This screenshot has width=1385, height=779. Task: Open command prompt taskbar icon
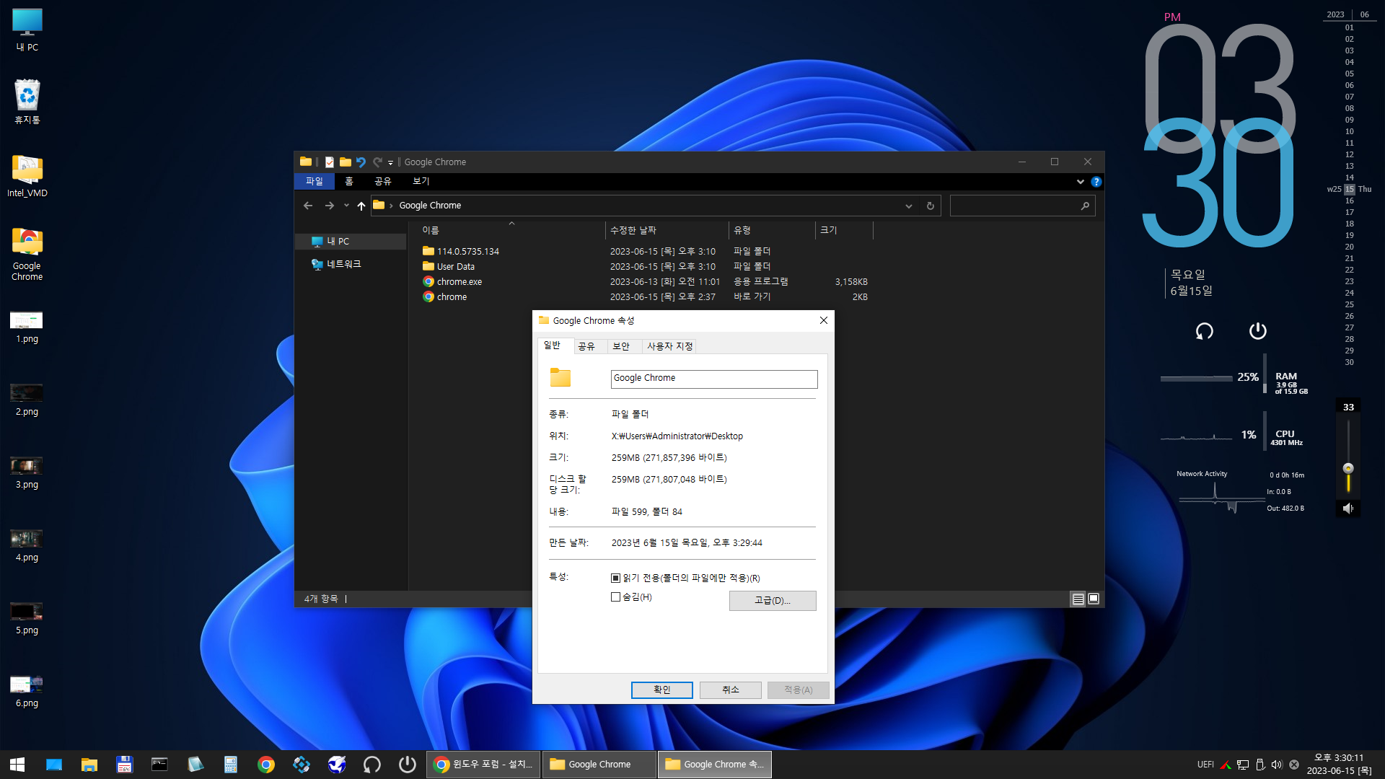[x=159, y=765]
